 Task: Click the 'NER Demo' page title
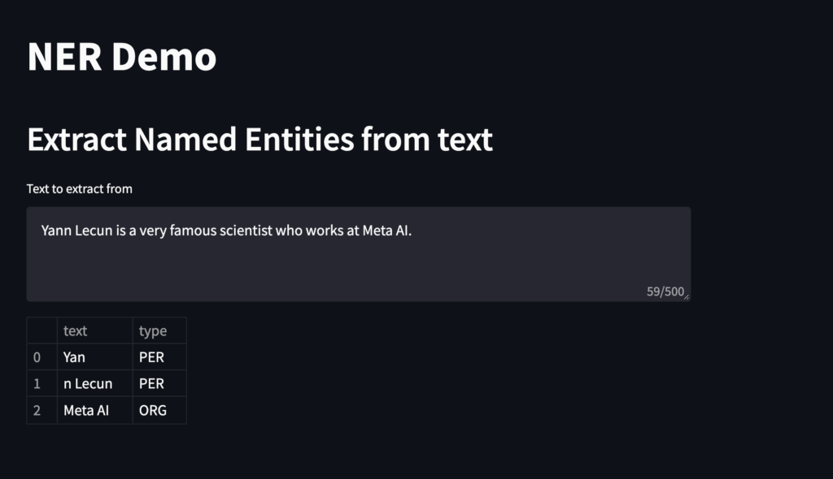(122, 58)
